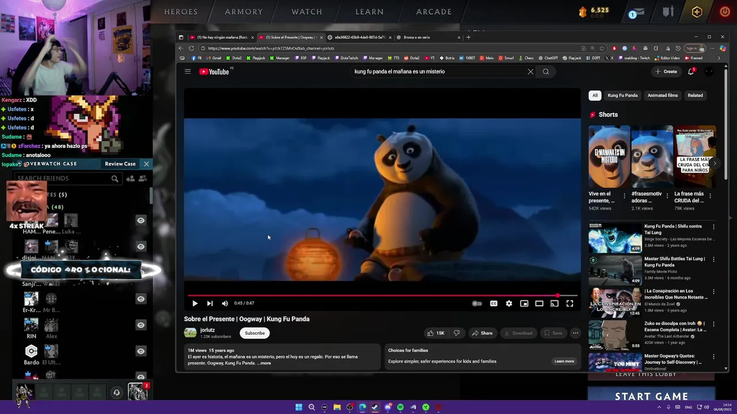The height and width of the screenshot is (414, 737).
Task: Open Short 'Vive en el presente'
Action: tap(609, 156)
